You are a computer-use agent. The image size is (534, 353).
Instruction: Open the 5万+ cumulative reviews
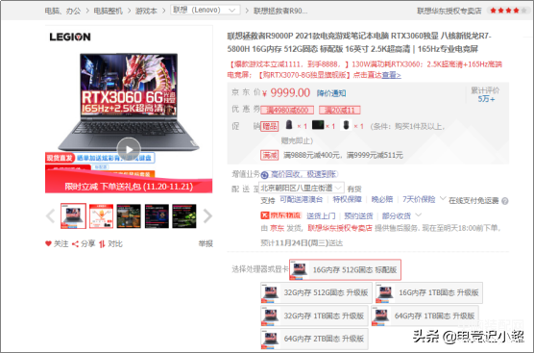tap(486, 99)
